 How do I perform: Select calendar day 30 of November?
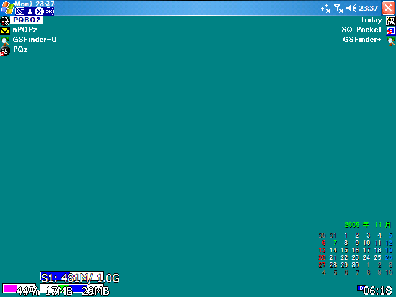(x=355, y=265)
